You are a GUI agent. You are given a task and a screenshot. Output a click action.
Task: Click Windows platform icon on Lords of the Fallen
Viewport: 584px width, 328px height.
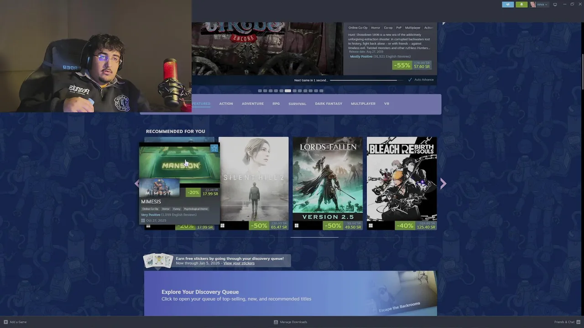(296, 225)
